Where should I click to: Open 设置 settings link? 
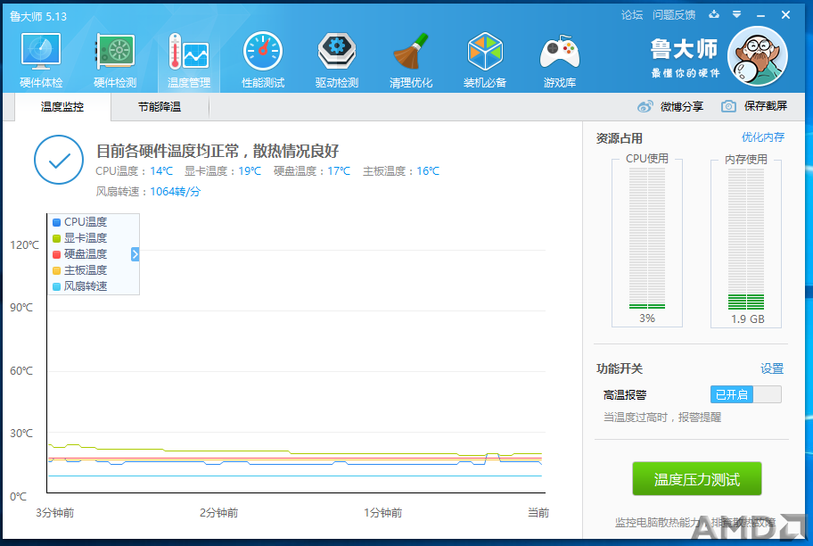click(771, 368)
